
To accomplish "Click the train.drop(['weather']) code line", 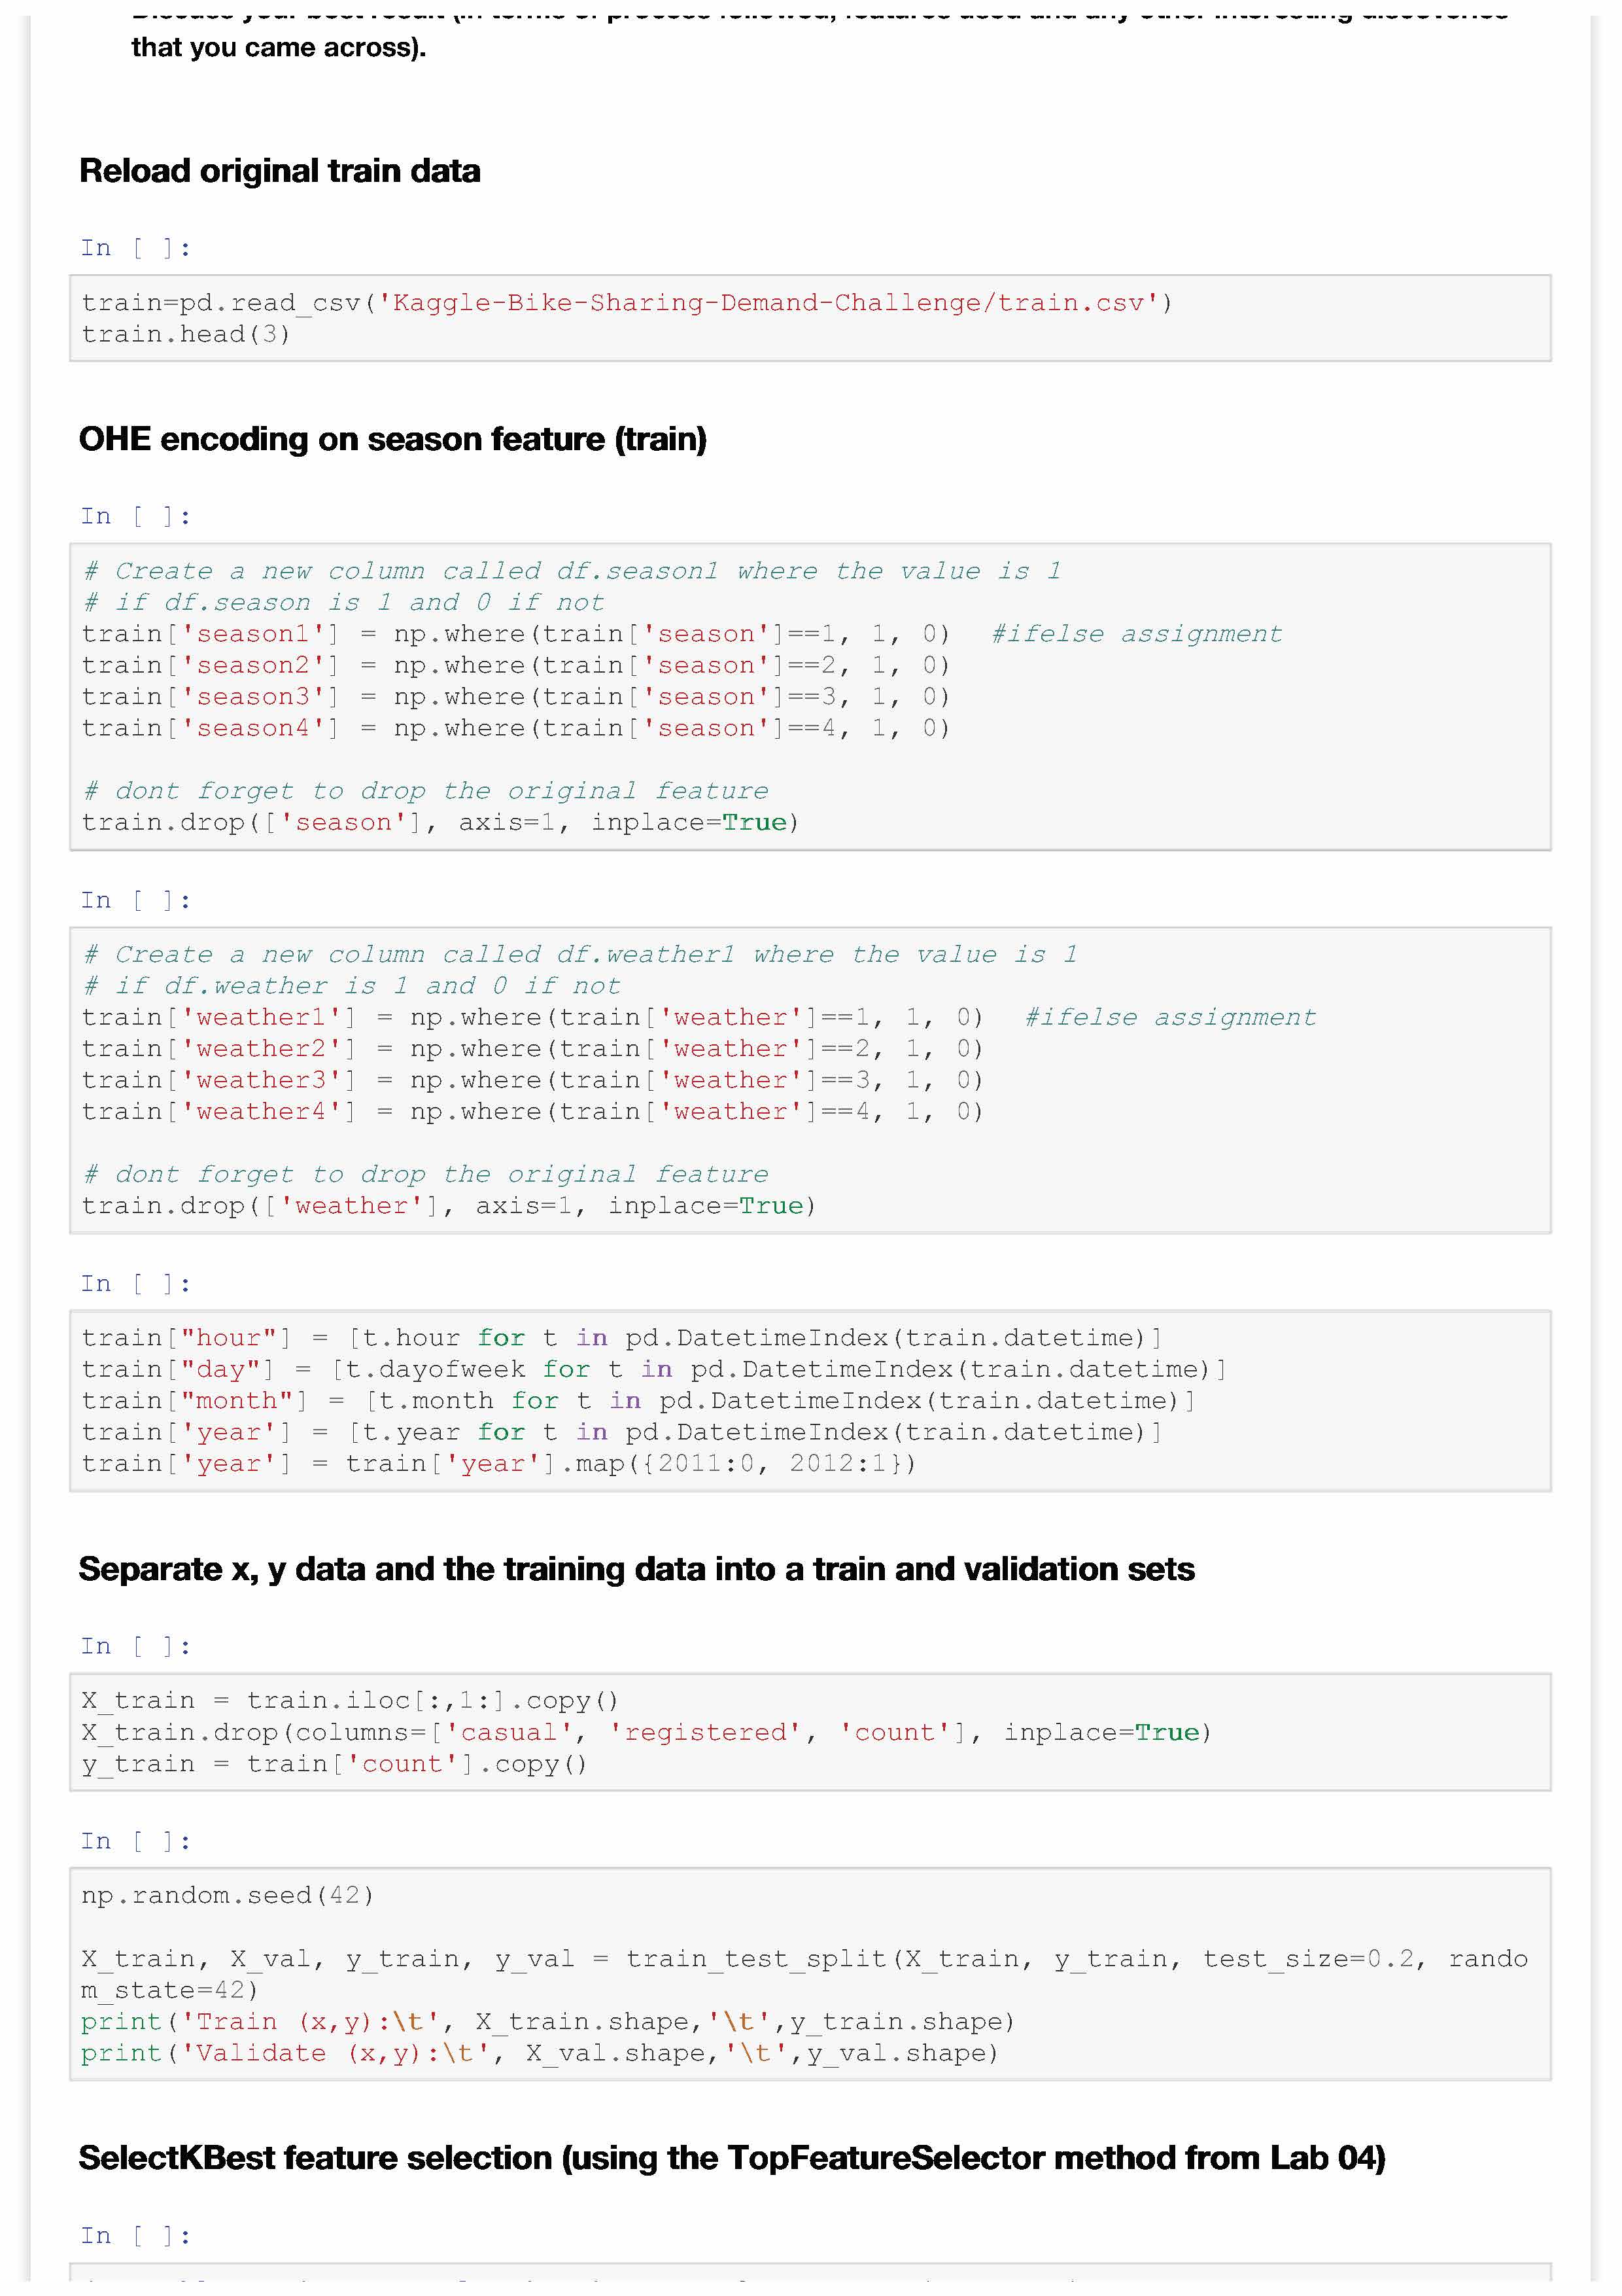I will coord(449,1206).
